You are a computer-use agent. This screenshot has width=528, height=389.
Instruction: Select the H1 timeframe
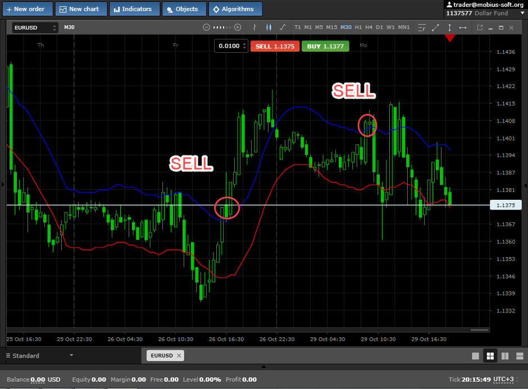[x=358, y=28]
